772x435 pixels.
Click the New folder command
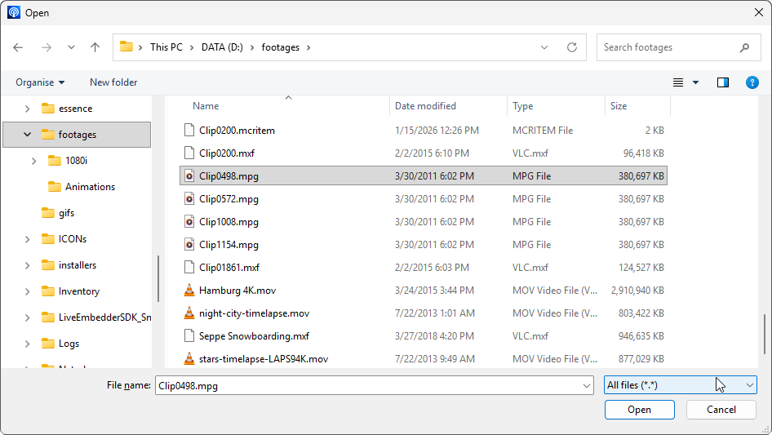[x=113, y=82]
